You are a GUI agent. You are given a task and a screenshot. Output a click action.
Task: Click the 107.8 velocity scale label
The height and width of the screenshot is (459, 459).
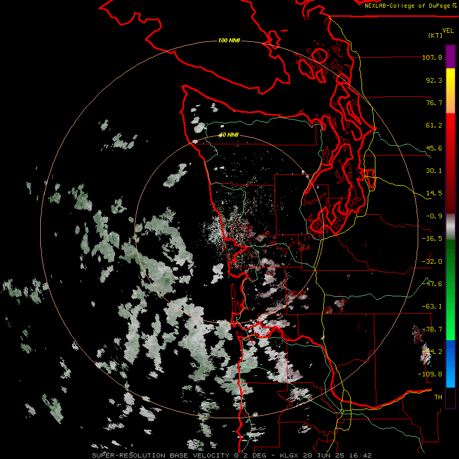[x=432, y=57]
